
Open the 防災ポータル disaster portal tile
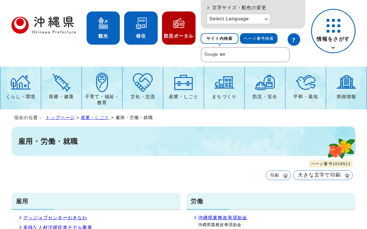point(179,28)
